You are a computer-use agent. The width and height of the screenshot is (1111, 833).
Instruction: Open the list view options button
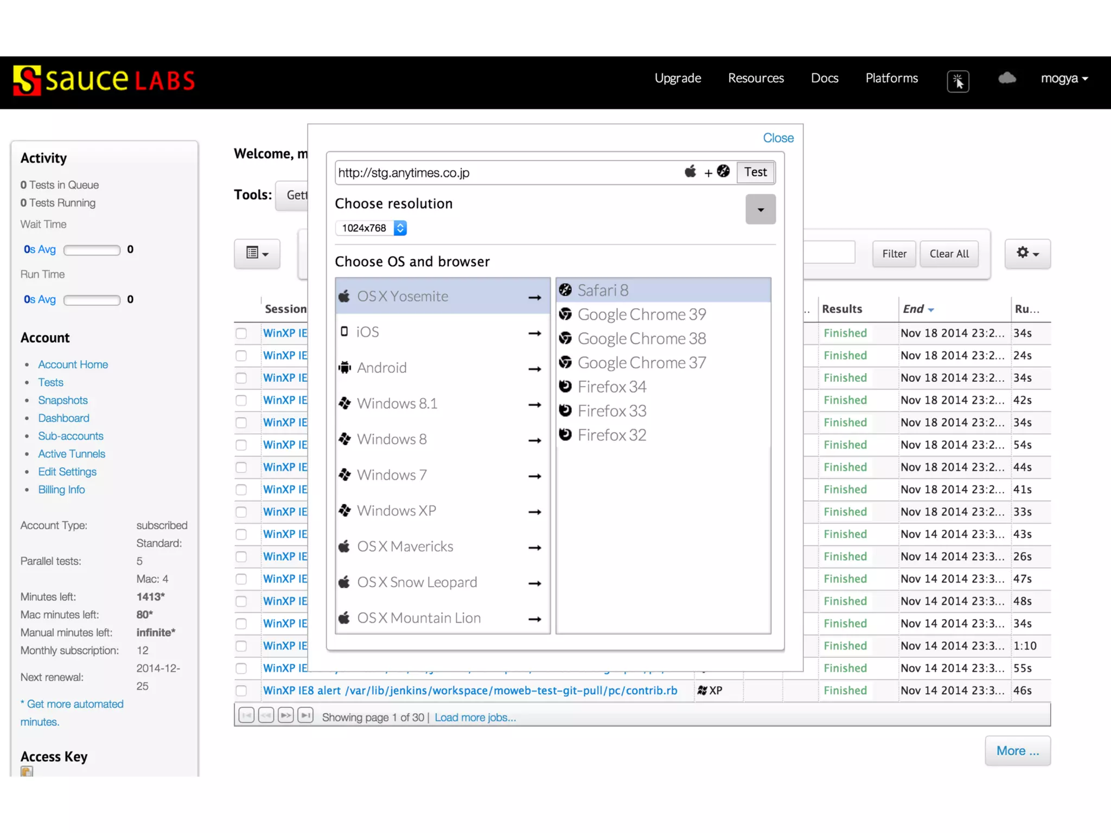click(x=257, y=253)
